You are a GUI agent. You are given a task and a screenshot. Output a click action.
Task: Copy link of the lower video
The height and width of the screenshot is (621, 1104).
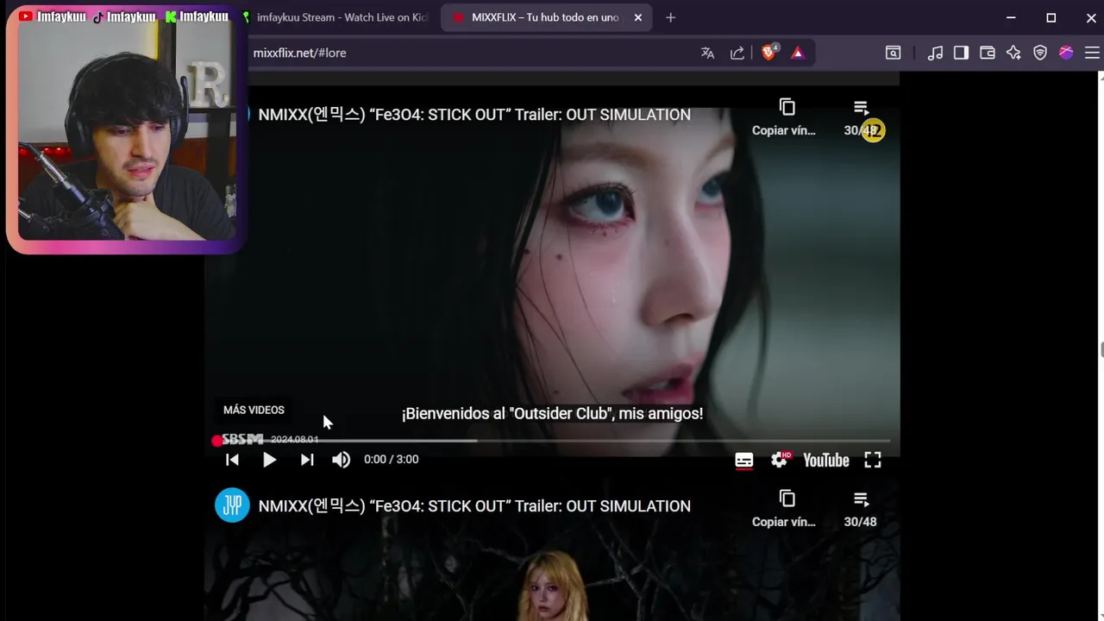click(x=784, y=509)
